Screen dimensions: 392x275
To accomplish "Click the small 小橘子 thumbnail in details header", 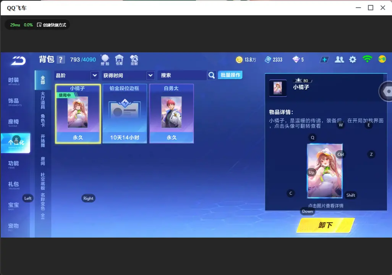I will (278, 88).
